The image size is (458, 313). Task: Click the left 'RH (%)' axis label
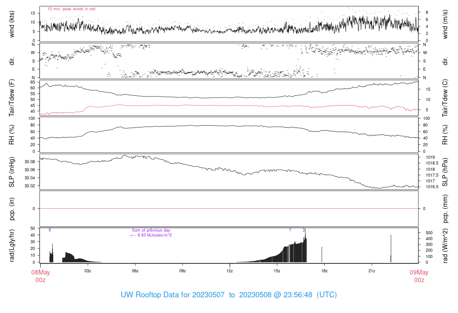(12, 135)
